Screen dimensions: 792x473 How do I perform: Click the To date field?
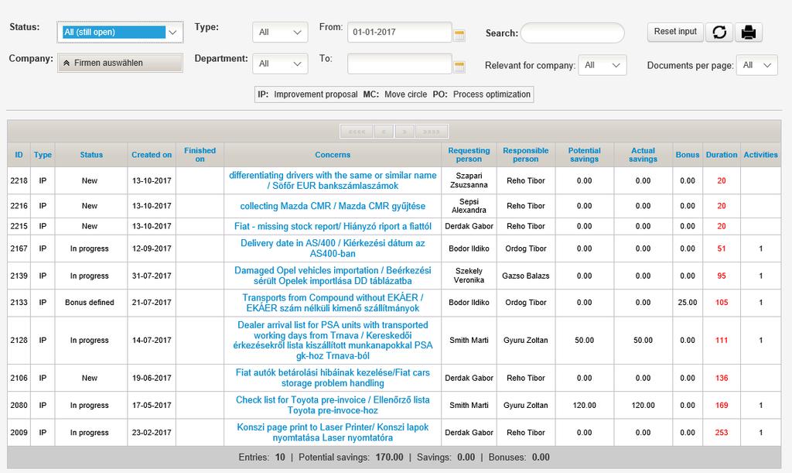(x=400, y=63)
